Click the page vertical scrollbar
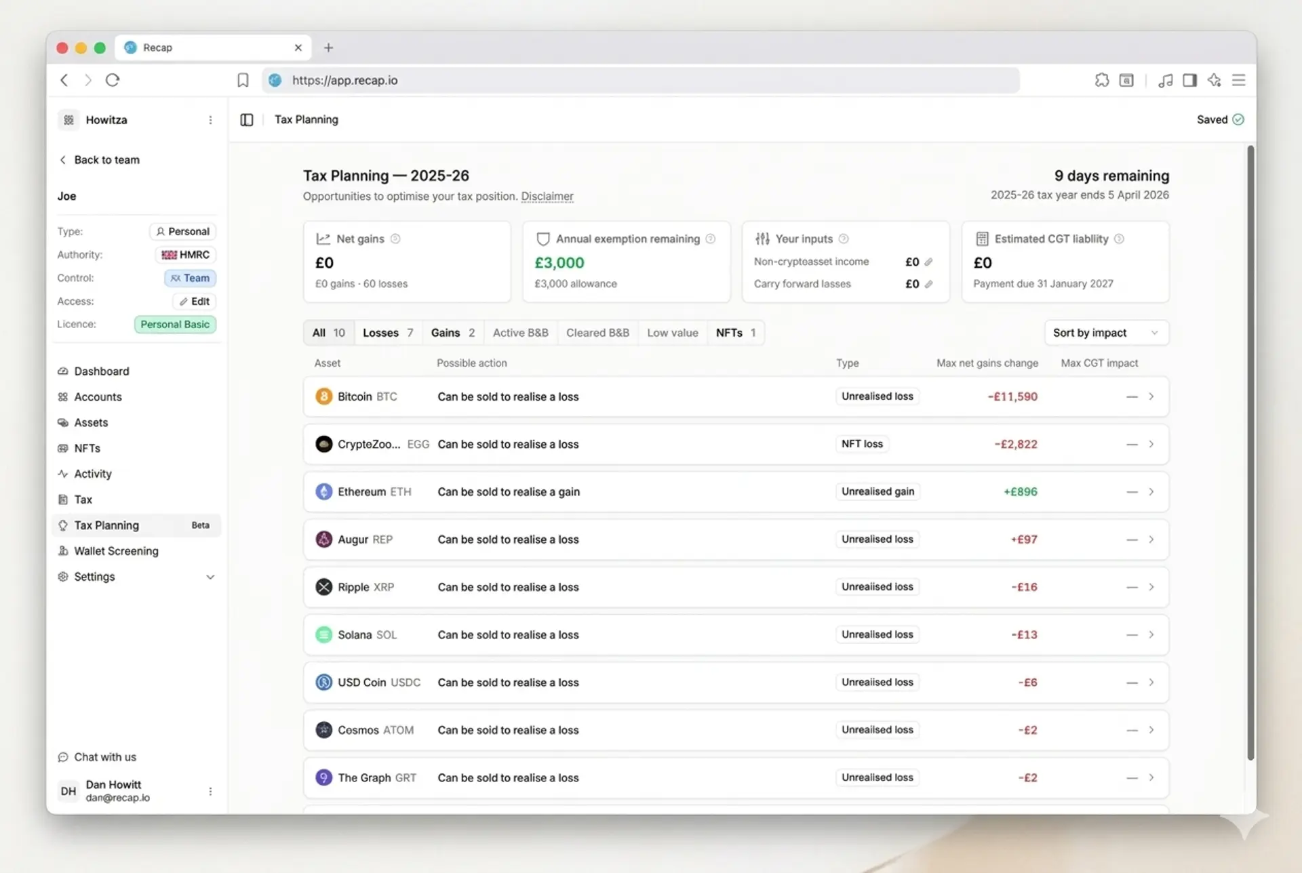Image resolution: width=1302 pixels, height=873 pixels. coord(1250,452)
